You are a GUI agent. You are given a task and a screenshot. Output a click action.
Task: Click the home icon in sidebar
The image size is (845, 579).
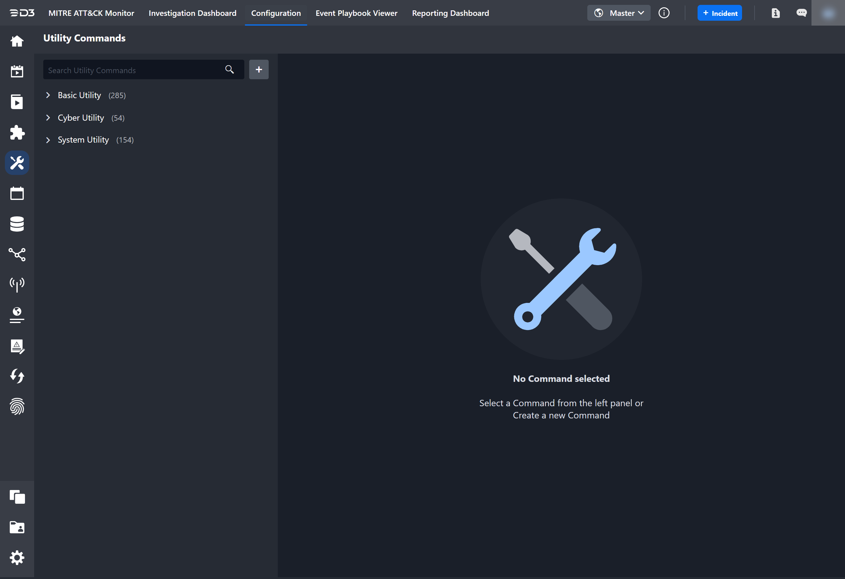point(17,41)
